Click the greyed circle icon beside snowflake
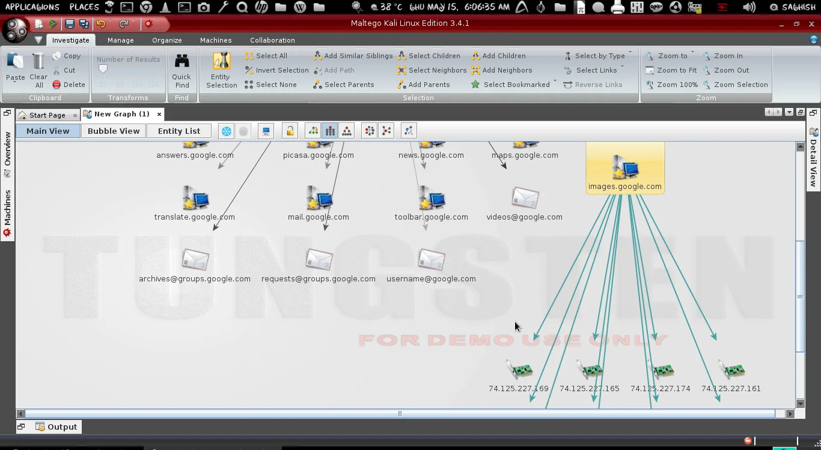The width and height of the screenshot is (821, 450). 243,131
